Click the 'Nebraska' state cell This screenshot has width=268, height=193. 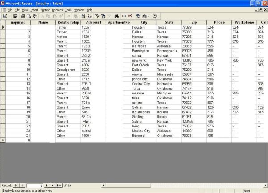(169, 84)
